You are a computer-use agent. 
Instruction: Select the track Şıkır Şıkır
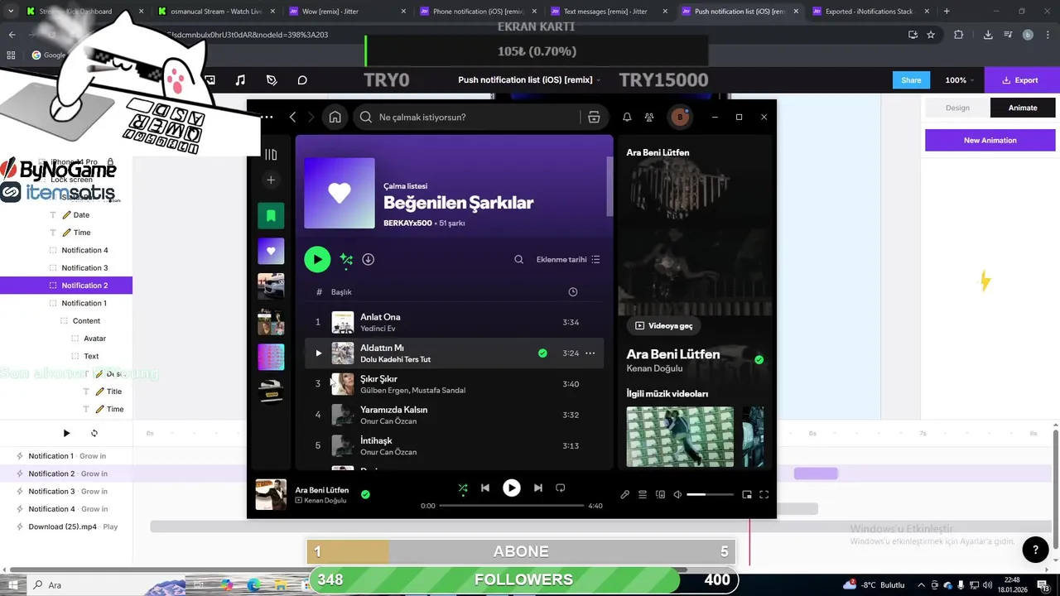point(454,384)
